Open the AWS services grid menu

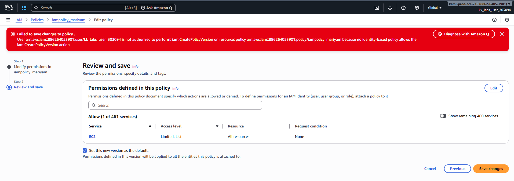point(24,8)
